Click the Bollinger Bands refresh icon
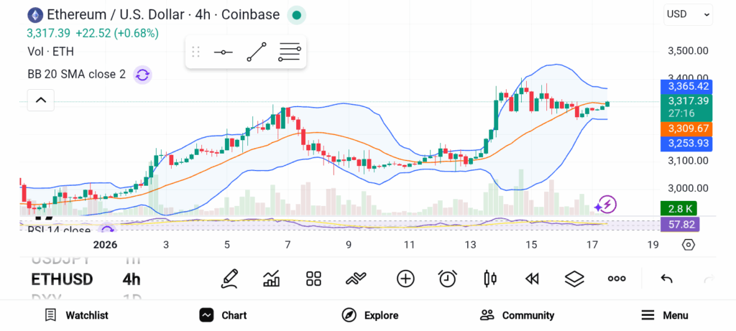The height and width of the screenshot is (331, 736). 142,74
